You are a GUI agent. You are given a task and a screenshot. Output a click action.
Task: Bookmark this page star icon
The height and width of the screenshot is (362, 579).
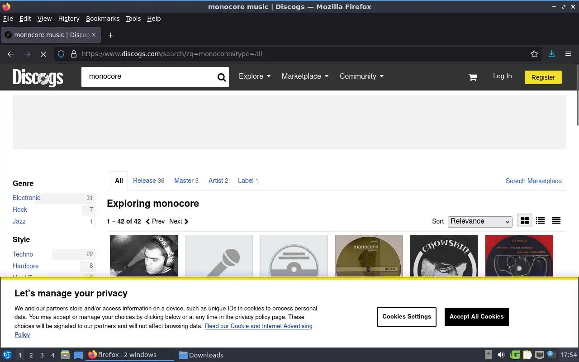pos(534,54)
